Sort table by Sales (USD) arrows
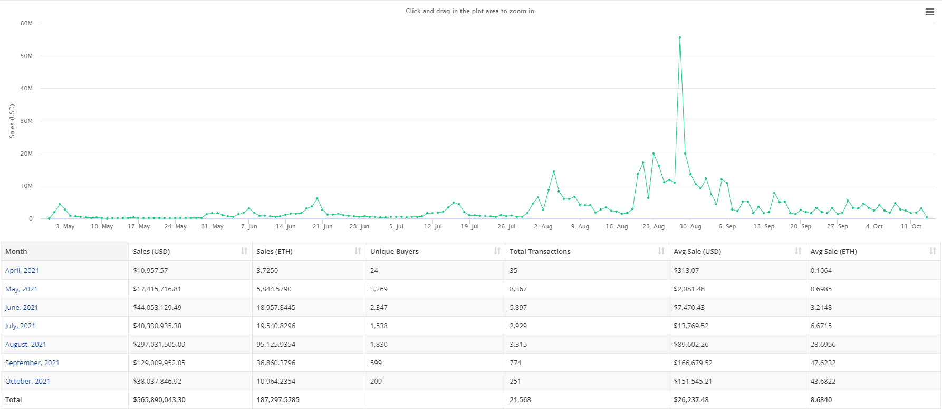 tap(244, 251)
